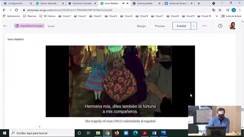Open the Cloud 10 bookmark
This screenshot has height=137, width=244.
[x=204, y=16]
